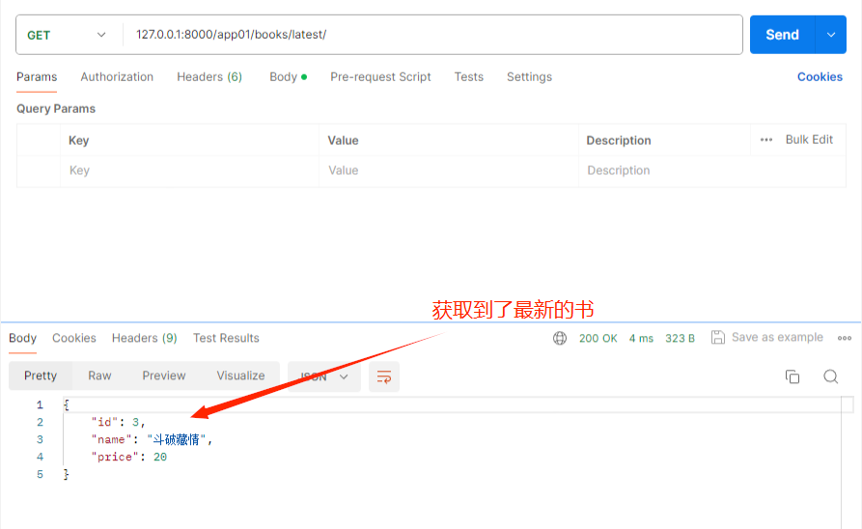Click the 200 OK status
This screenshot has height=529, width=862.
tap(598, 339)
